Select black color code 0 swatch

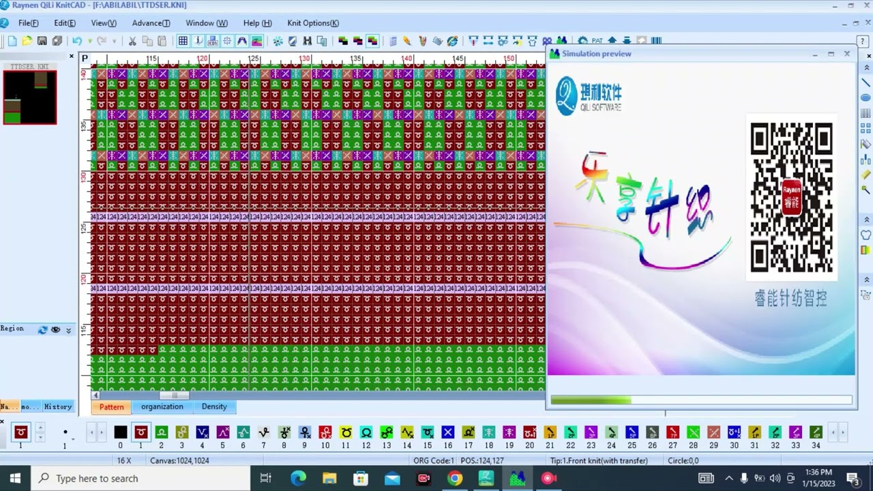121,432
